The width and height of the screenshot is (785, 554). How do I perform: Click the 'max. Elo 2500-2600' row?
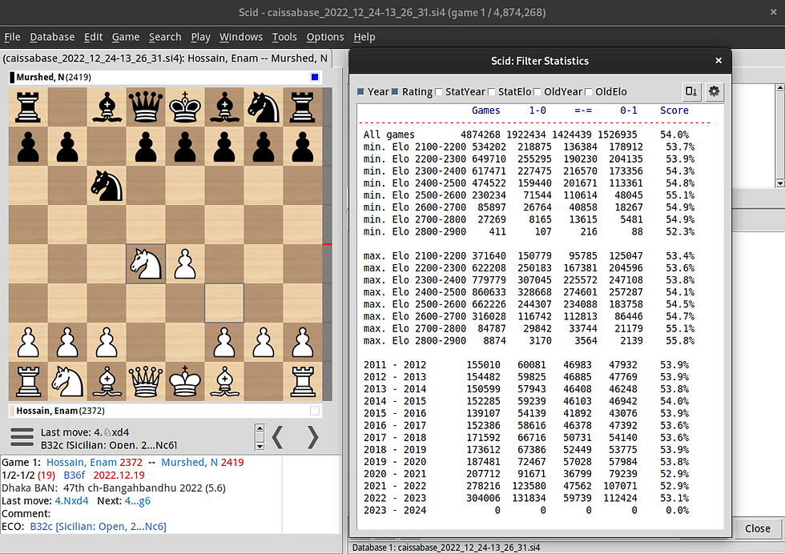529,304
